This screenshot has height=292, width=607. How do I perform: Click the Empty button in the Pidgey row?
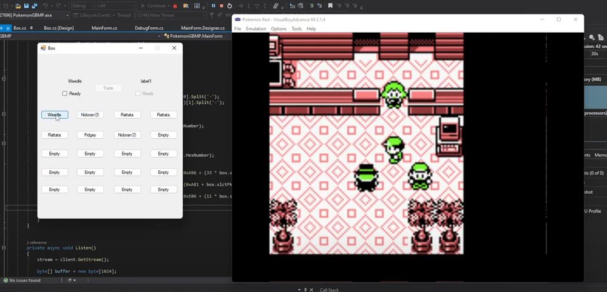pyautogui.click(x=164, y=135)
